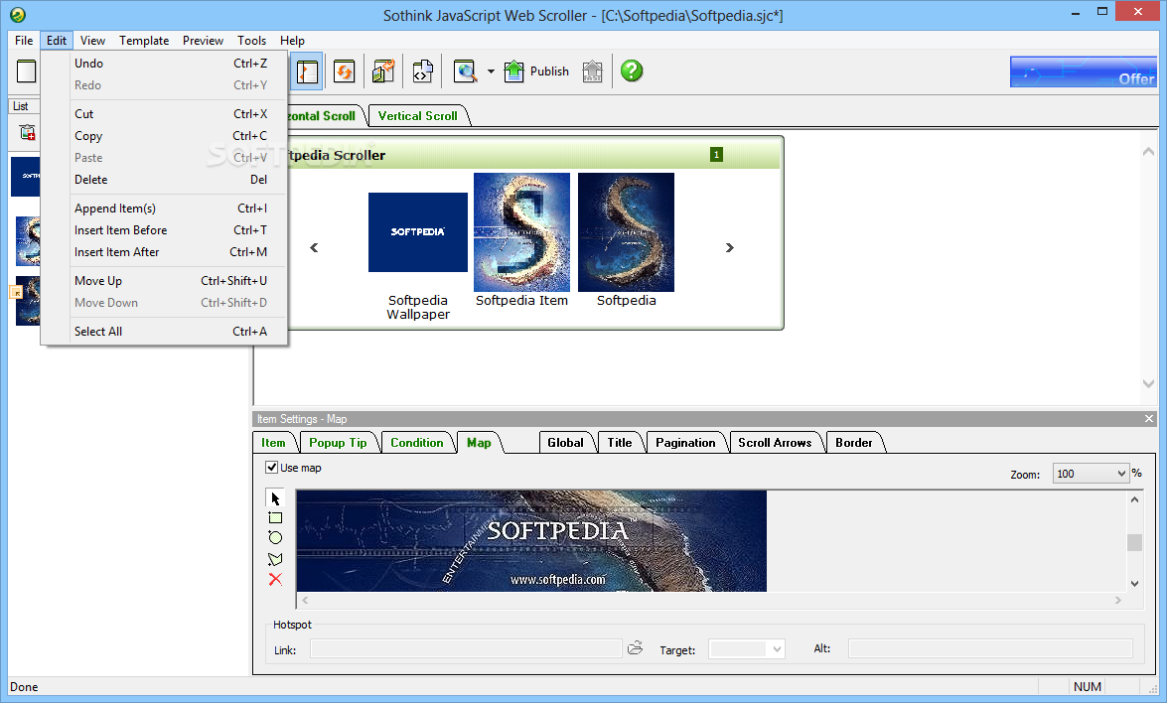Click the browse folder icon next to Link
The height and width of the screenshot is (703, 1167).
tap(635, 648)
